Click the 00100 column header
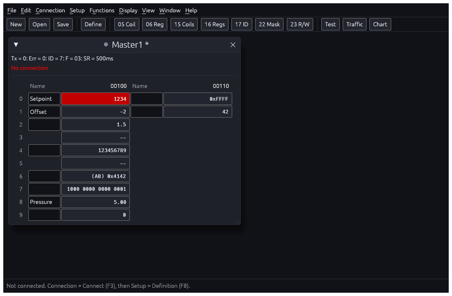 (118, 86)
